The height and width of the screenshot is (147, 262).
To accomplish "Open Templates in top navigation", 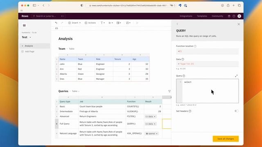I will coord(202,16).
